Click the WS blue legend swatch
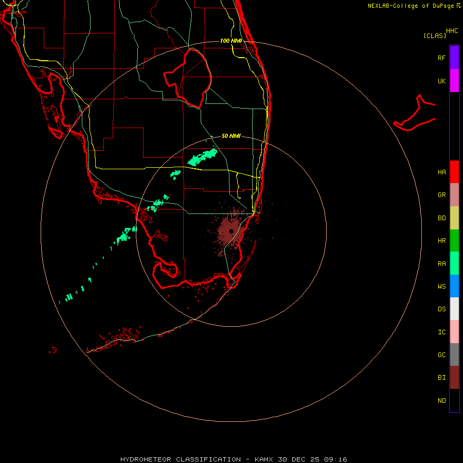 (x=454, y=286)
